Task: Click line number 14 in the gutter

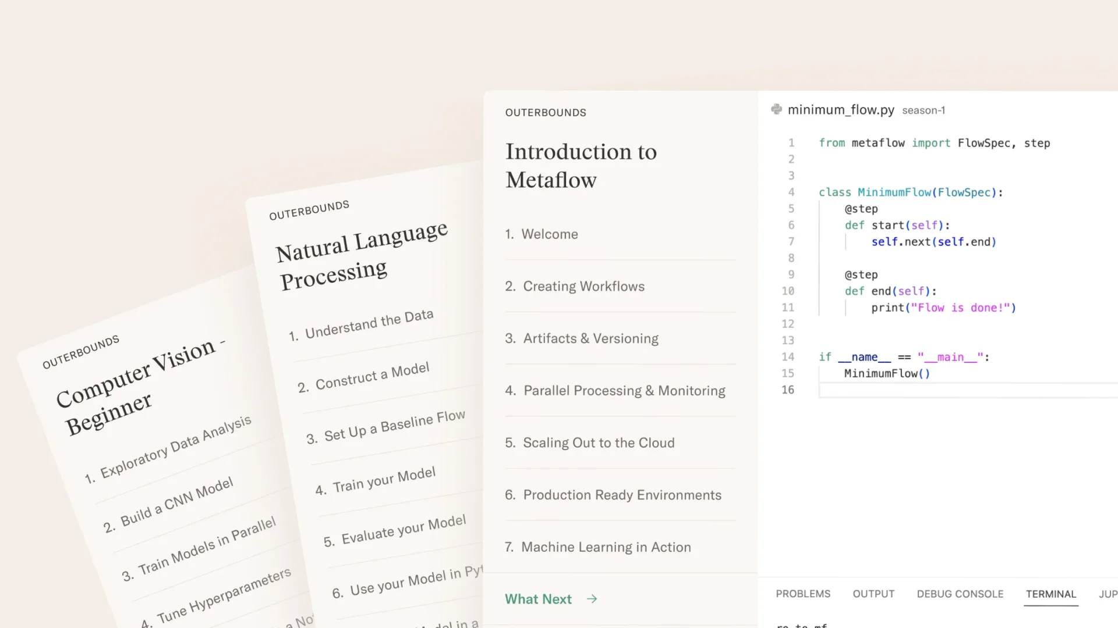Action: tap(788, 357)
